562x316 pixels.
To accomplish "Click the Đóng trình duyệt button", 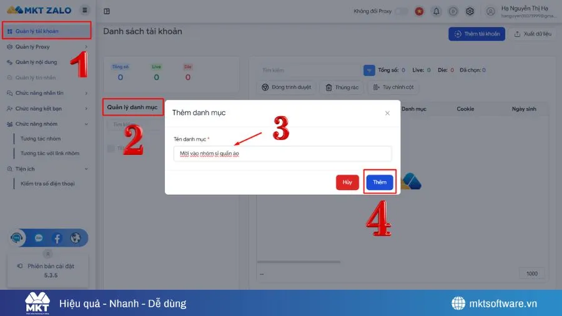I will coord(286,87).
